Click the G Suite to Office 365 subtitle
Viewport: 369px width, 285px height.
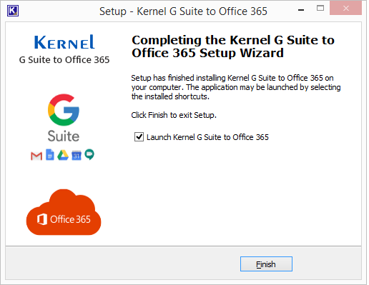click(64, 60)
